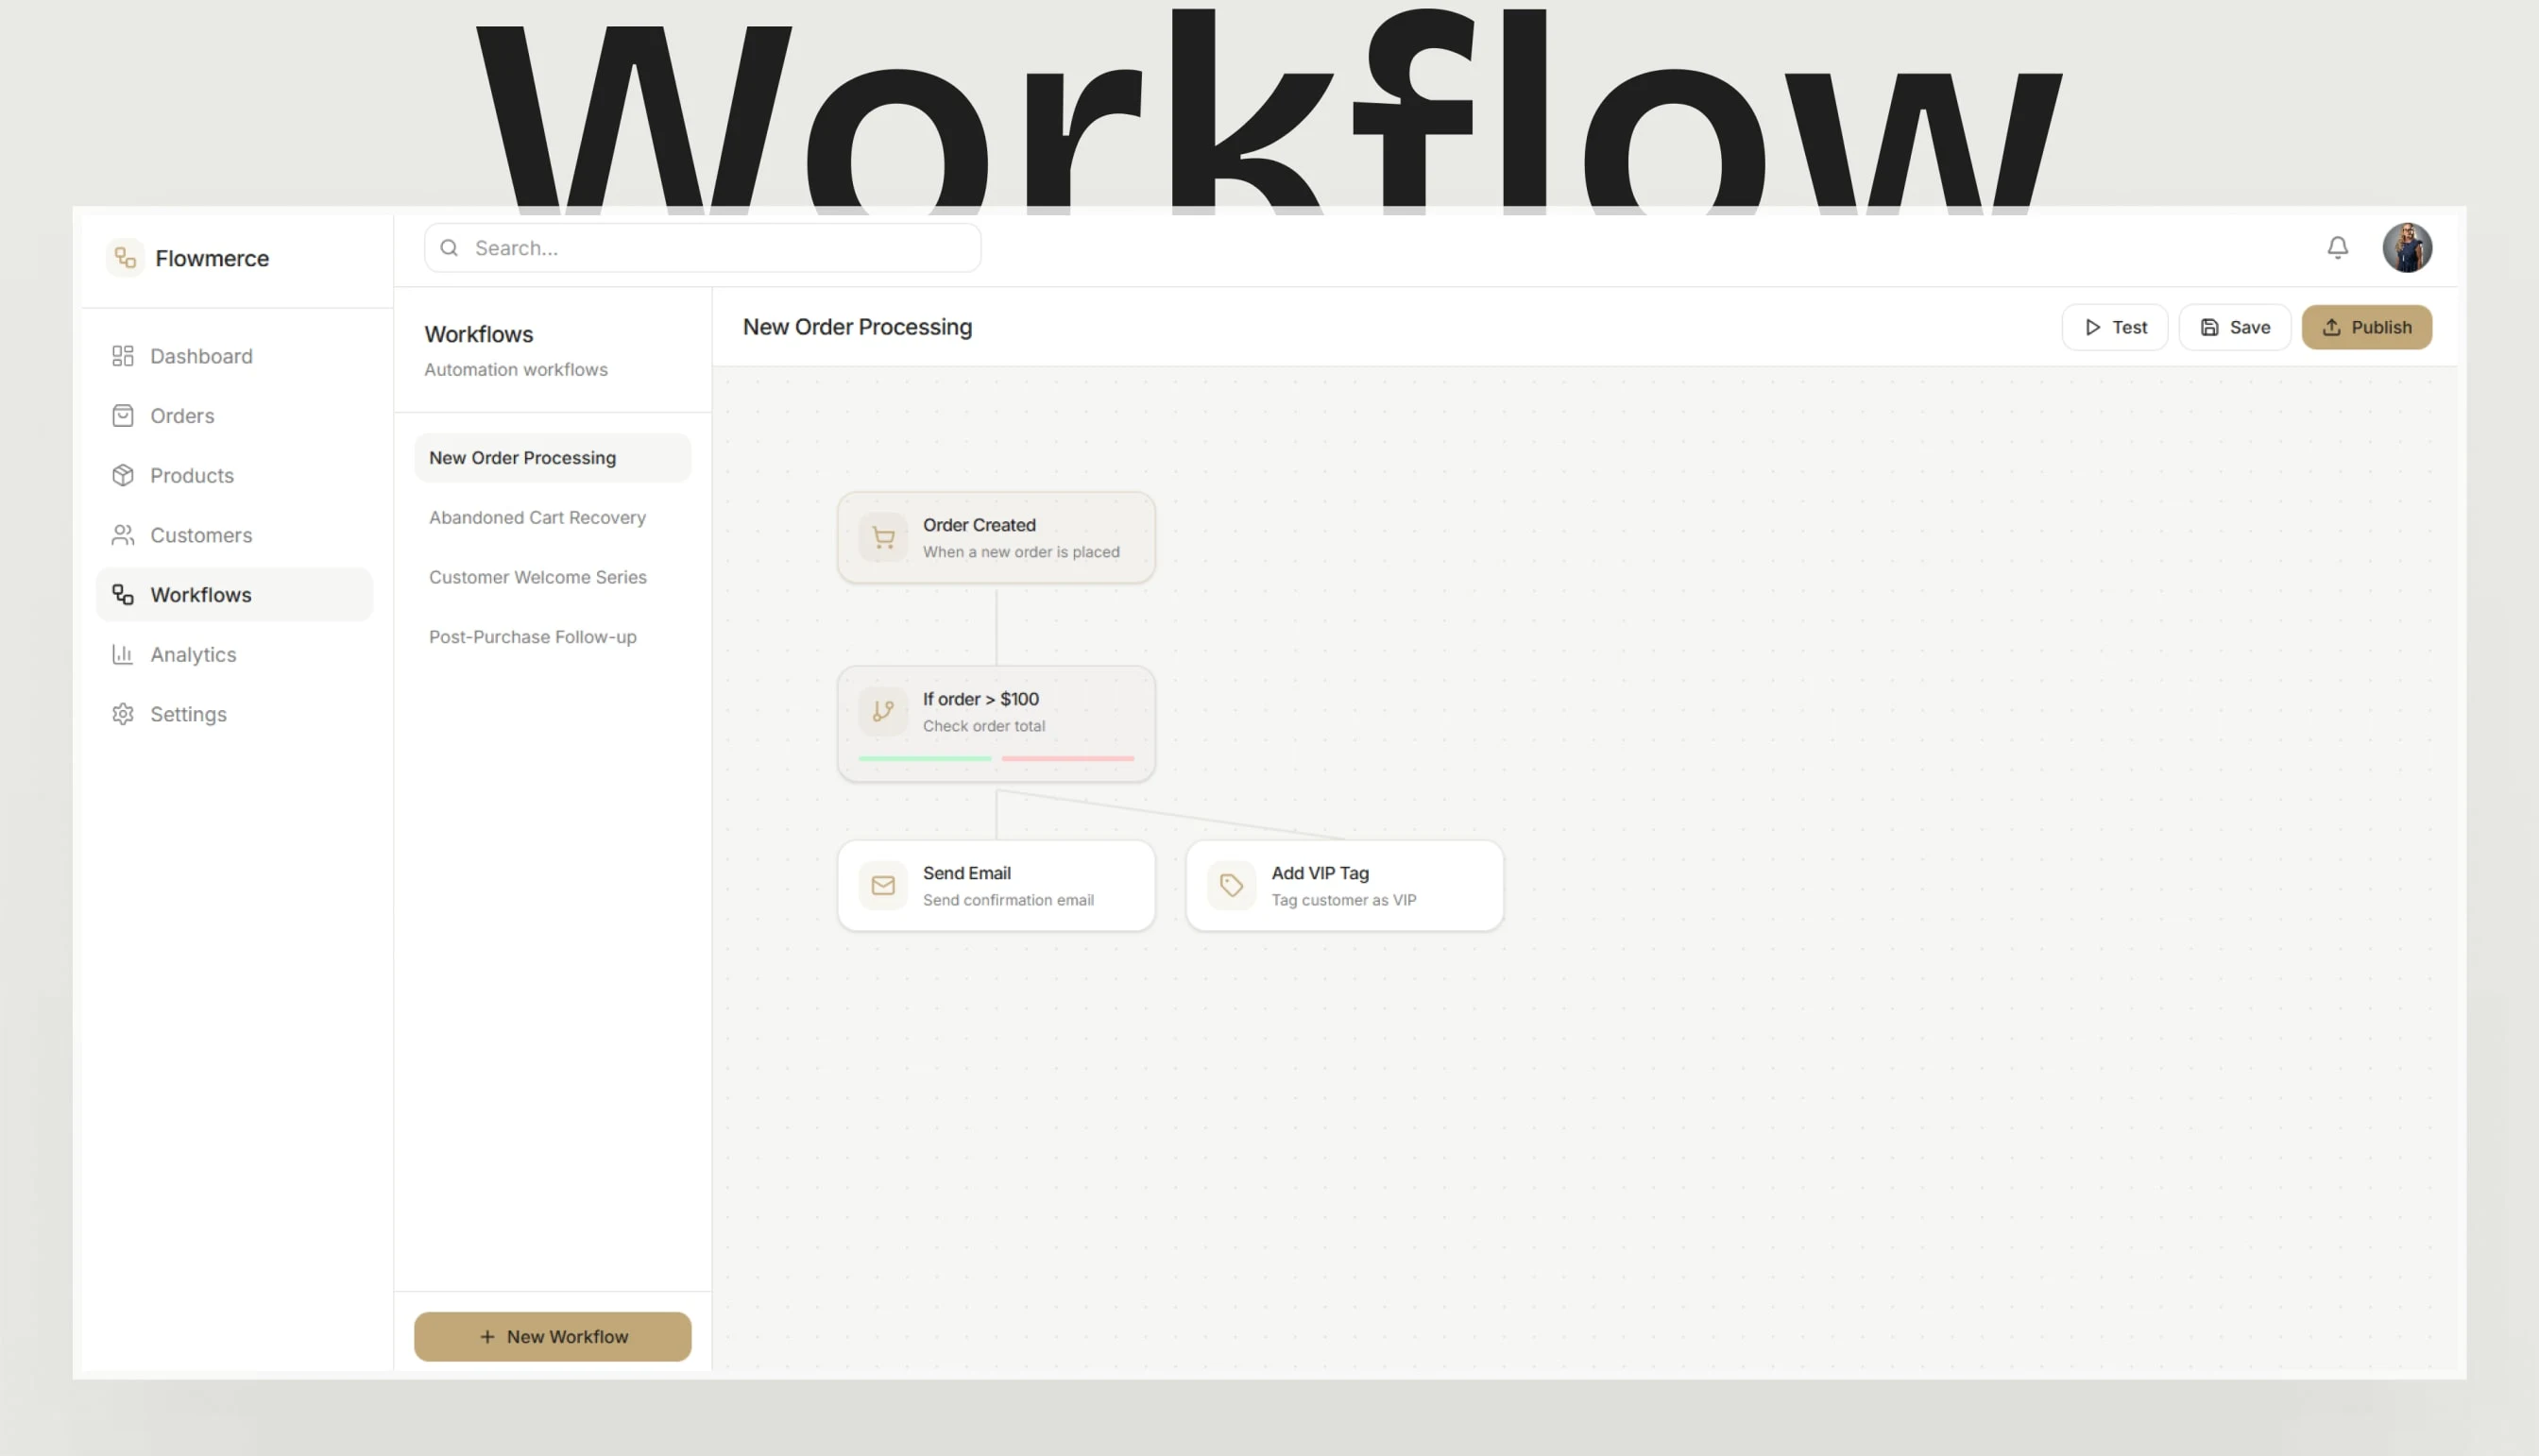Open Dashboard from the sidebar
Viewport: 2539px width, 1456px height.
200,356
